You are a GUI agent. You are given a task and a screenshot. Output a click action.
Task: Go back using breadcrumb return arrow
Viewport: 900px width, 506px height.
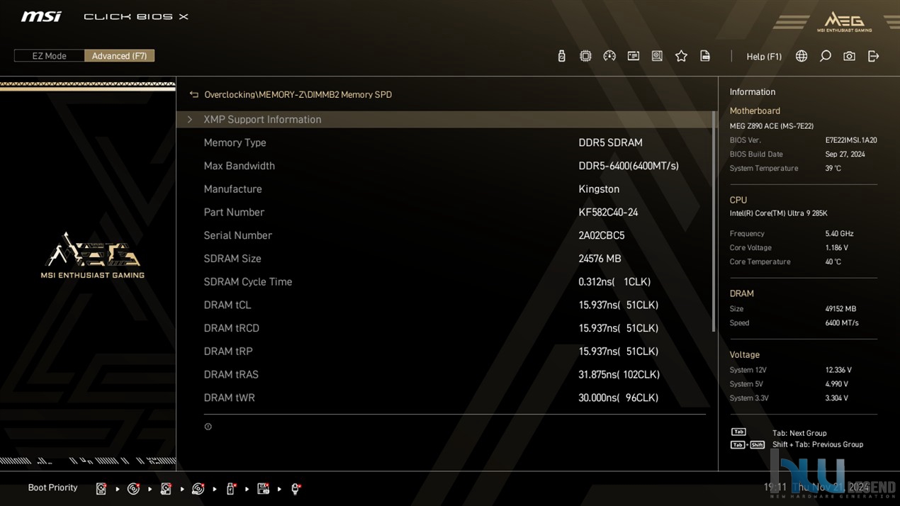[193, 94]
